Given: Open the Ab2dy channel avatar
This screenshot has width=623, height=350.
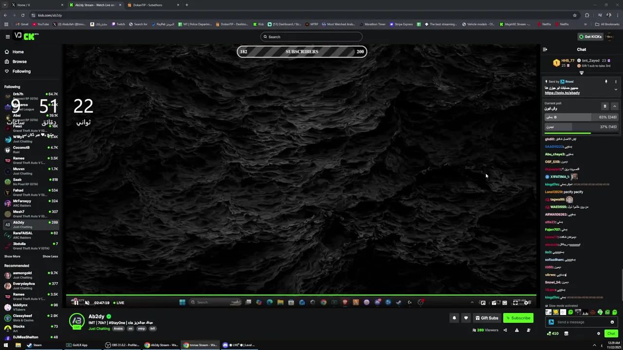Looking at the screenshot, I should point(76,321).
